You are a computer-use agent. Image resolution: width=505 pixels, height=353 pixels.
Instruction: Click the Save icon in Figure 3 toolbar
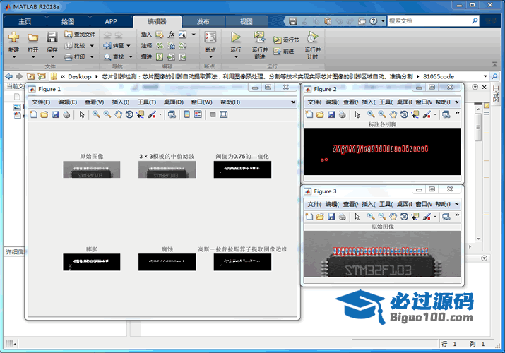331,217
